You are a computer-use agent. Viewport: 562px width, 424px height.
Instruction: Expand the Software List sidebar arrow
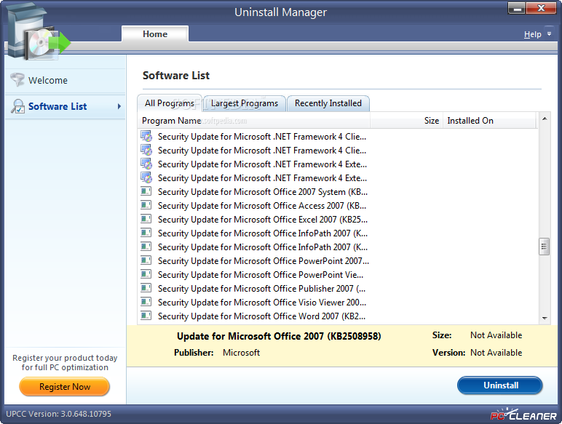119,106
